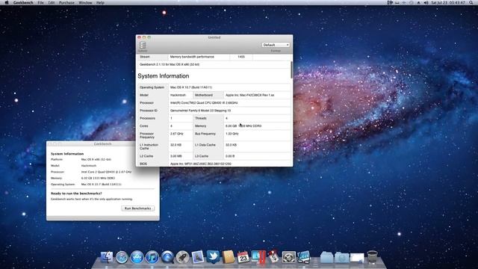The width and height of the screenshot is (478, 269).
Task: Open the document stack beside Trash
Action: coord(357,258)
